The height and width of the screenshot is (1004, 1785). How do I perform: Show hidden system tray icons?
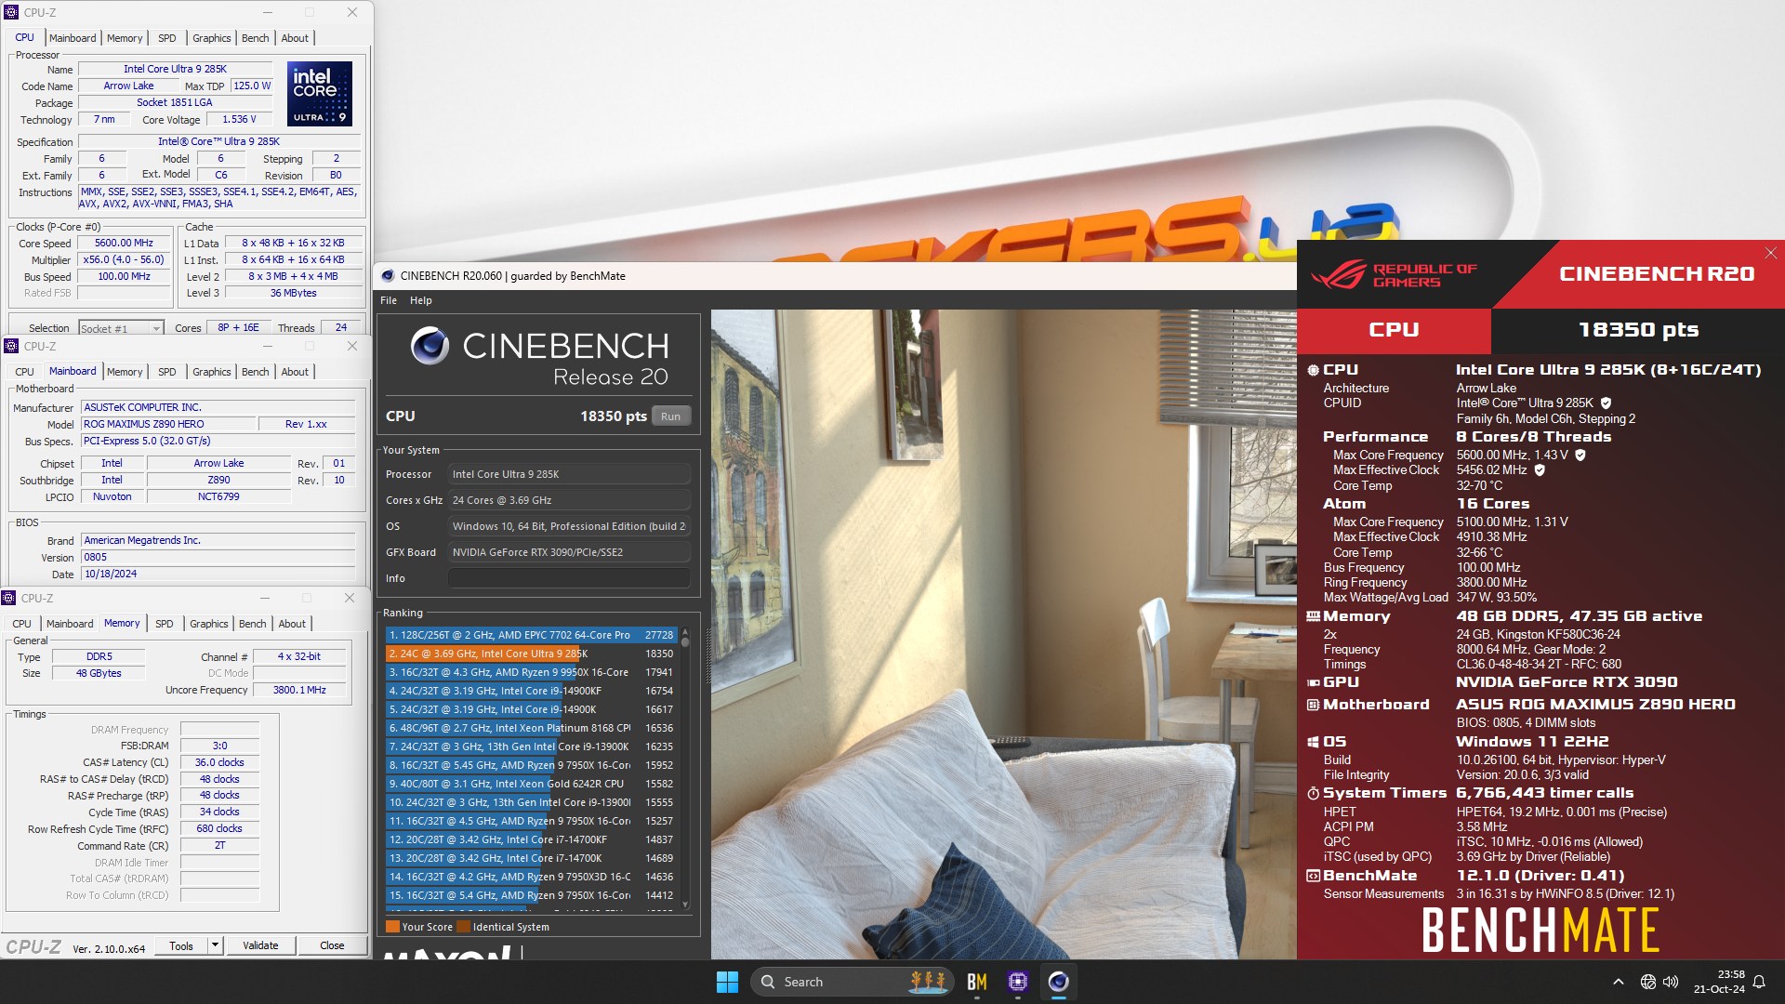coord(1618,982)
